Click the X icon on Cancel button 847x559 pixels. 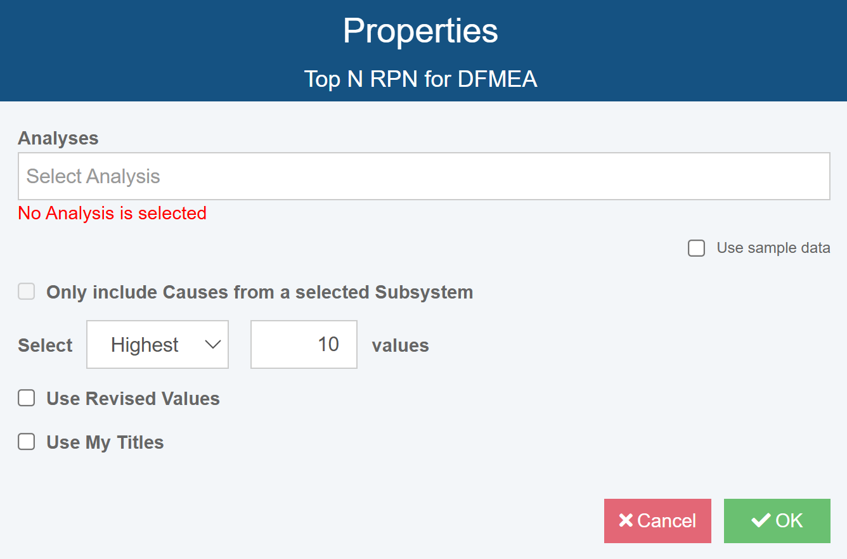[626, 521]
